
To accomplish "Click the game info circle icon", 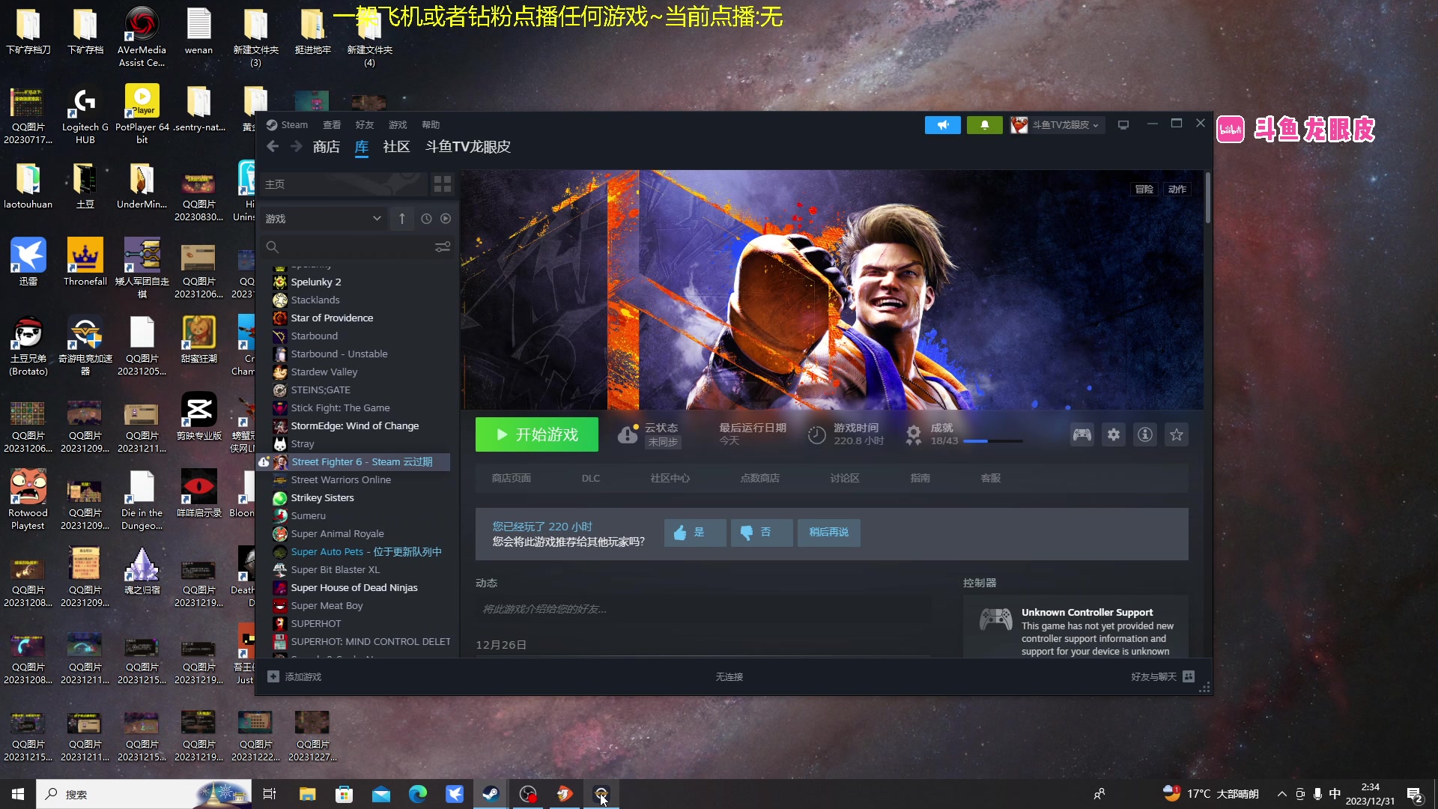I will 1144,434.
